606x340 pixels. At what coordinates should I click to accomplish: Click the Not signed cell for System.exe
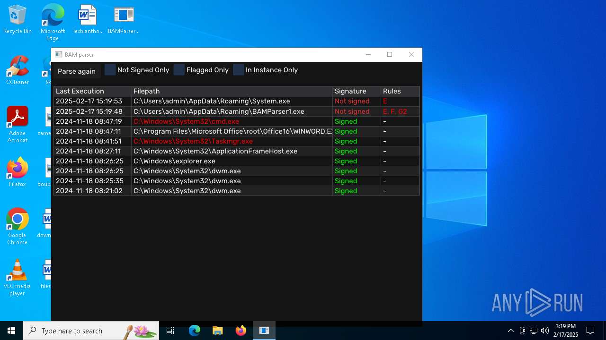click(x=356, y=101)
